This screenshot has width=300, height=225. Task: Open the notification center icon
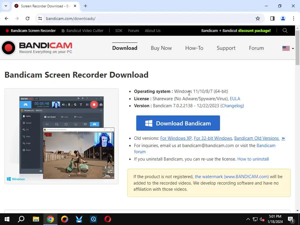coord(291,219)
